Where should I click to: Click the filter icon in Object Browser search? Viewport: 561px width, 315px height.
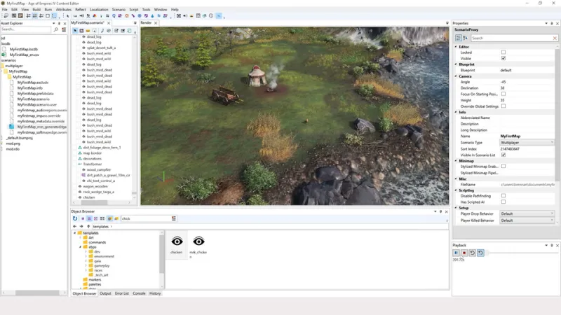tap(174, 218)
